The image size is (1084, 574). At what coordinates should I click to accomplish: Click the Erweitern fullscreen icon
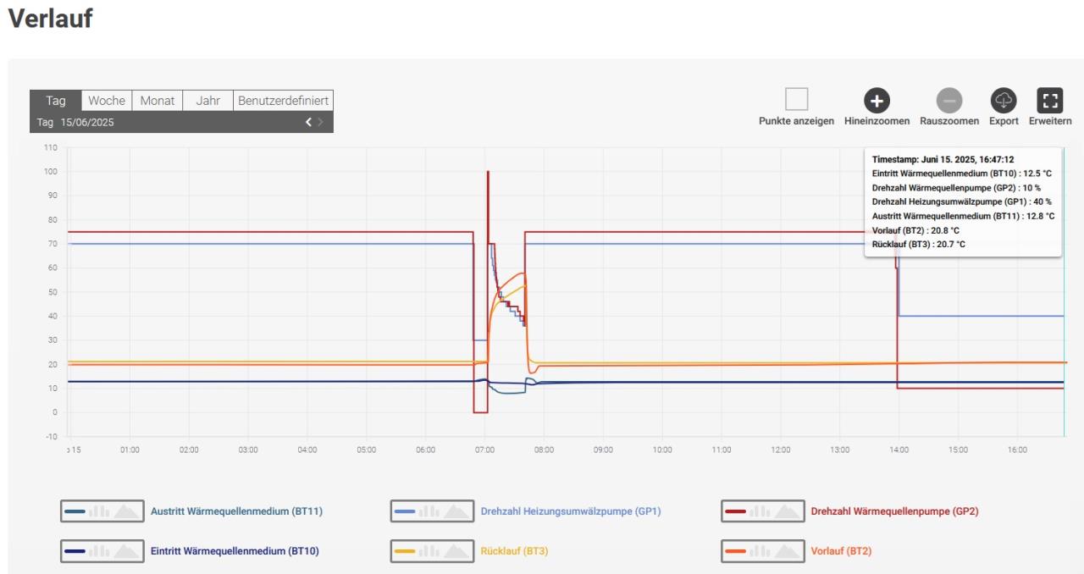[x=1050, y=101]
